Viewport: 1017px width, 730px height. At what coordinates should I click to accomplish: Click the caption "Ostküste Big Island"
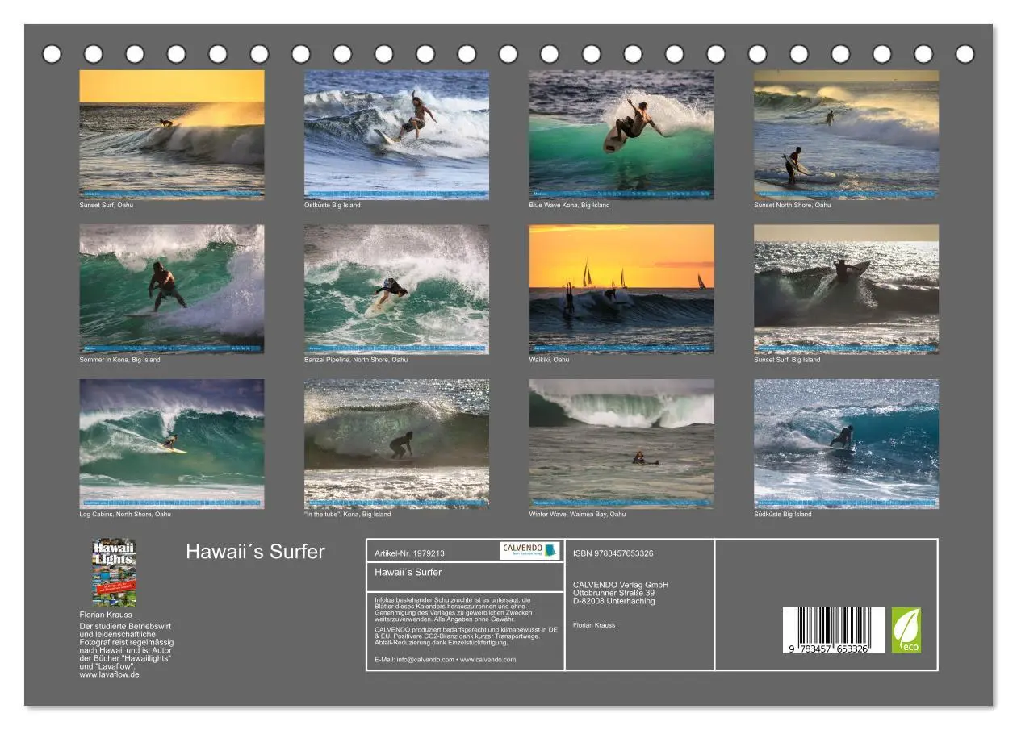333,205
